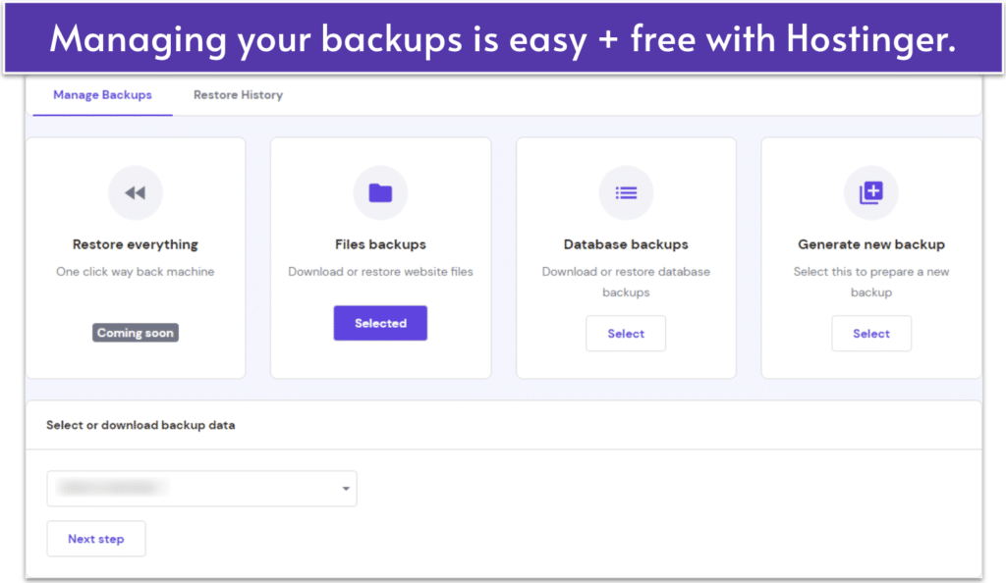
Task: Switch to the Restore History tab
Action: (x=237, y=95)
